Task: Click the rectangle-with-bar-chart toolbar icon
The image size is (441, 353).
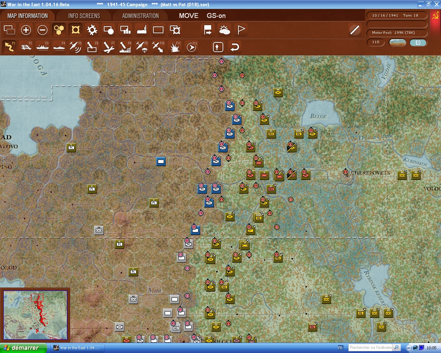Action: [125, 30]
